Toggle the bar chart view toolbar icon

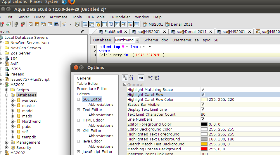[130, 24]
